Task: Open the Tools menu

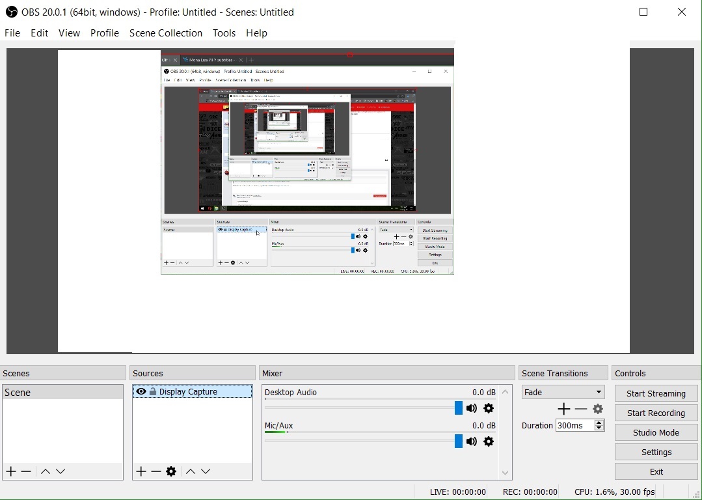Action: coord(224,33)
